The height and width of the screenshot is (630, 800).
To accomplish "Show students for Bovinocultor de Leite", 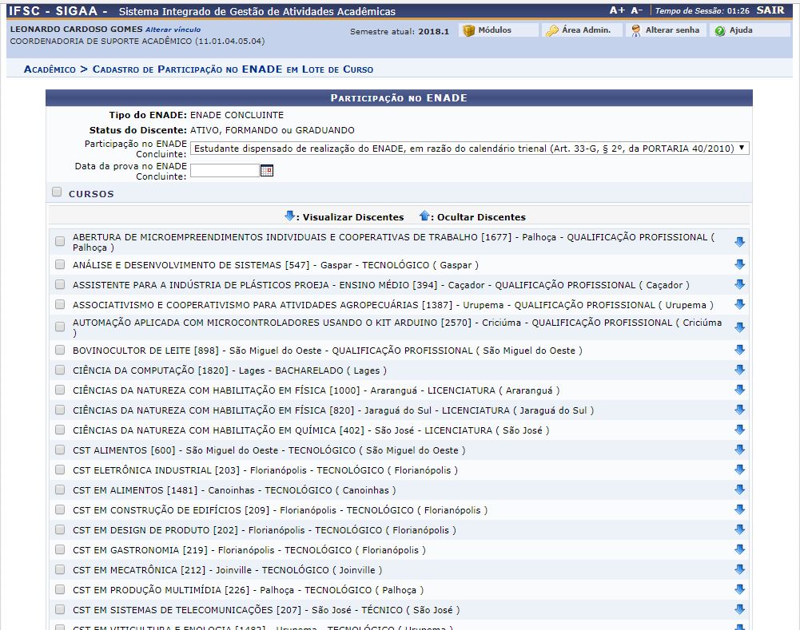I will click(739, 351).
